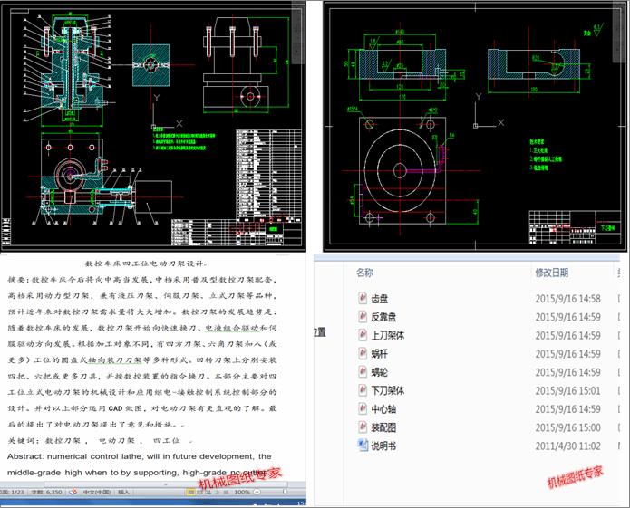
Task: Click the modified date of 蜗杆
Action: (x=567, y=354)
